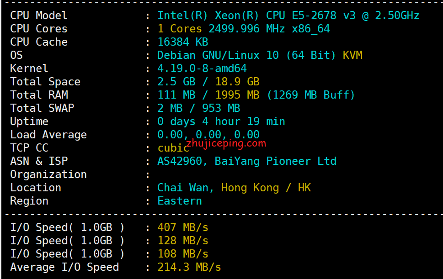Select the 16384 KB cache value
Screen dimensions: 443x279
click(183, 42)
